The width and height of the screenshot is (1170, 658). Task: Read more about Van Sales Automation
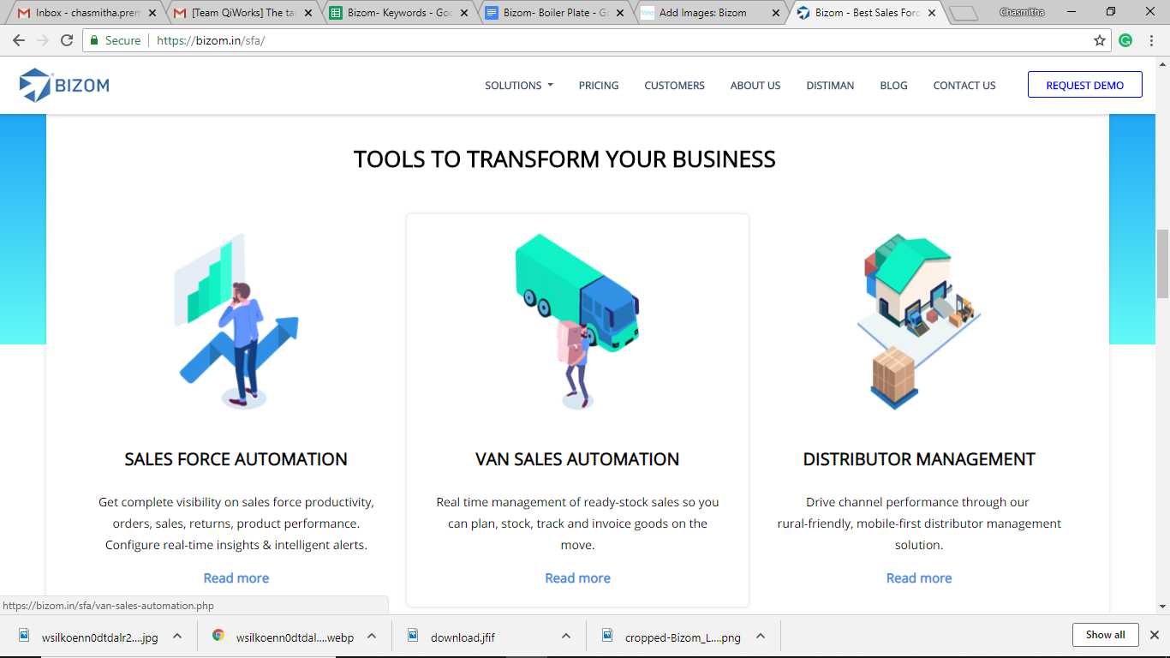coord(577,578)
